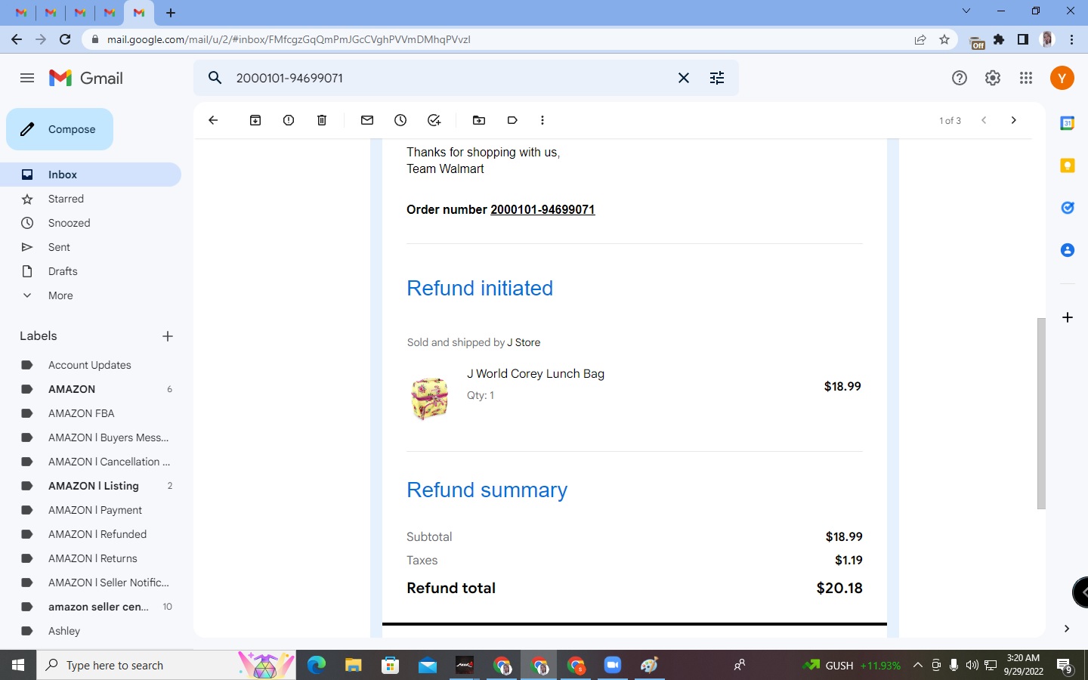Image resolution: width=1088 pixels, height=680 pixels.
Task: Open Google apps grid
Action: [1026, 78]
